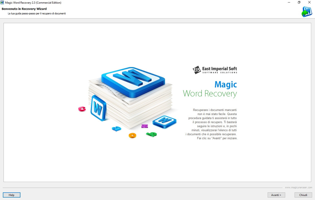Click the Word recovery logo icon top right

point(307,12)
